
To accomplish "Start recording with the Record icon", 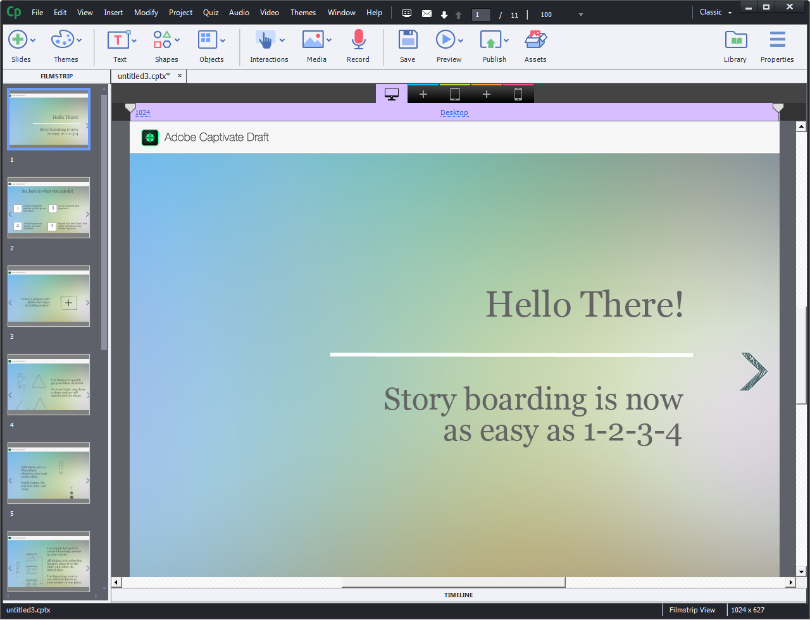I will 358,40.
